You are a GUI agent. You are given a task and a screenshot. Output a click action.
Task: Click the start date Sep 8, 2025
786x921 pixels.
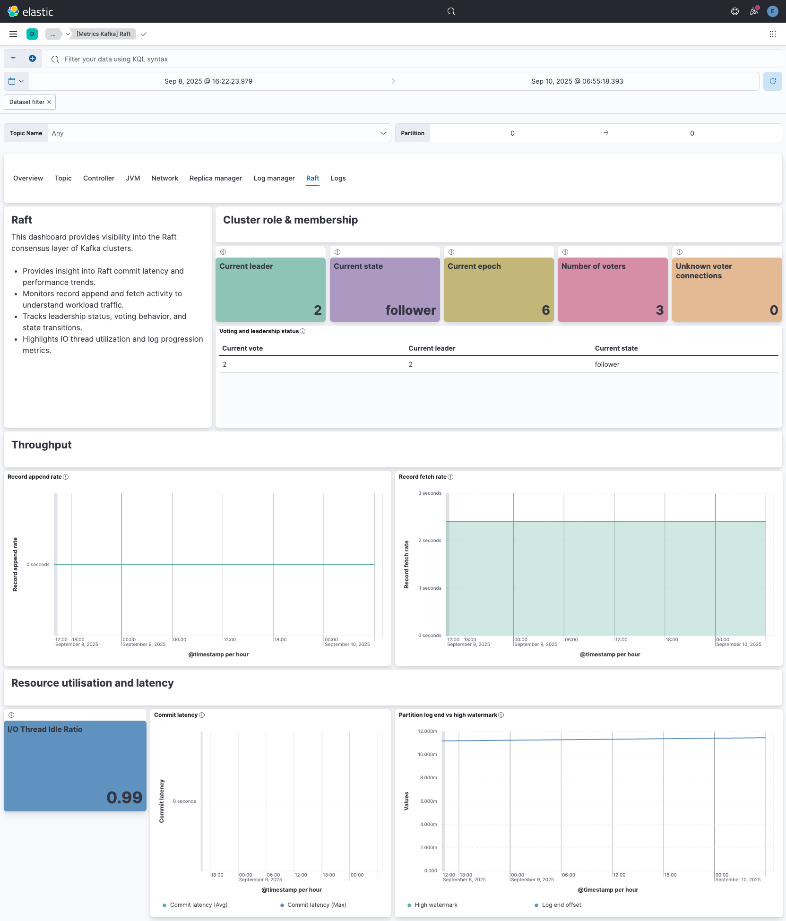(x=208, y=81)
